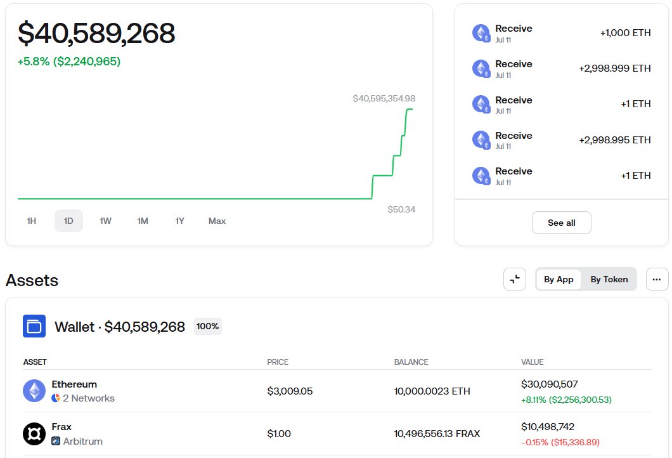This screenshot has height=458, width=672.
Task: Click the Ethereum asset logo
Action: [34, 391]
